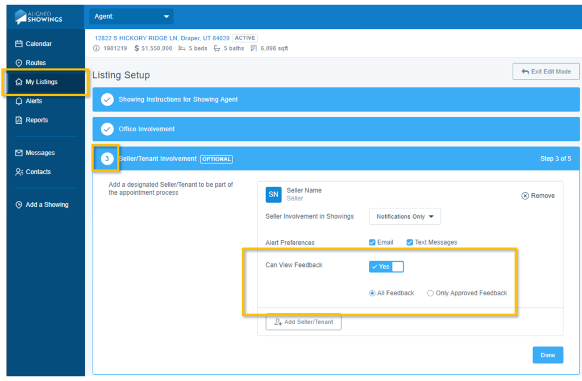Open My Listings in sidebar

pos(41,82)
